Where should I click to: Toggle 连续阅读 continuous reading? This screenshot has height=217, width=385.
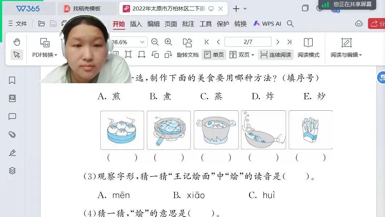coord(276,55)
